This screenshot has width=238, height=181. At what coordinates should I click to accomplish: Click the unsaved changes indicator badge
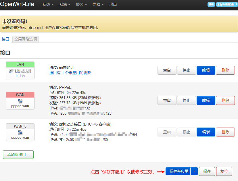coord(227,4)
